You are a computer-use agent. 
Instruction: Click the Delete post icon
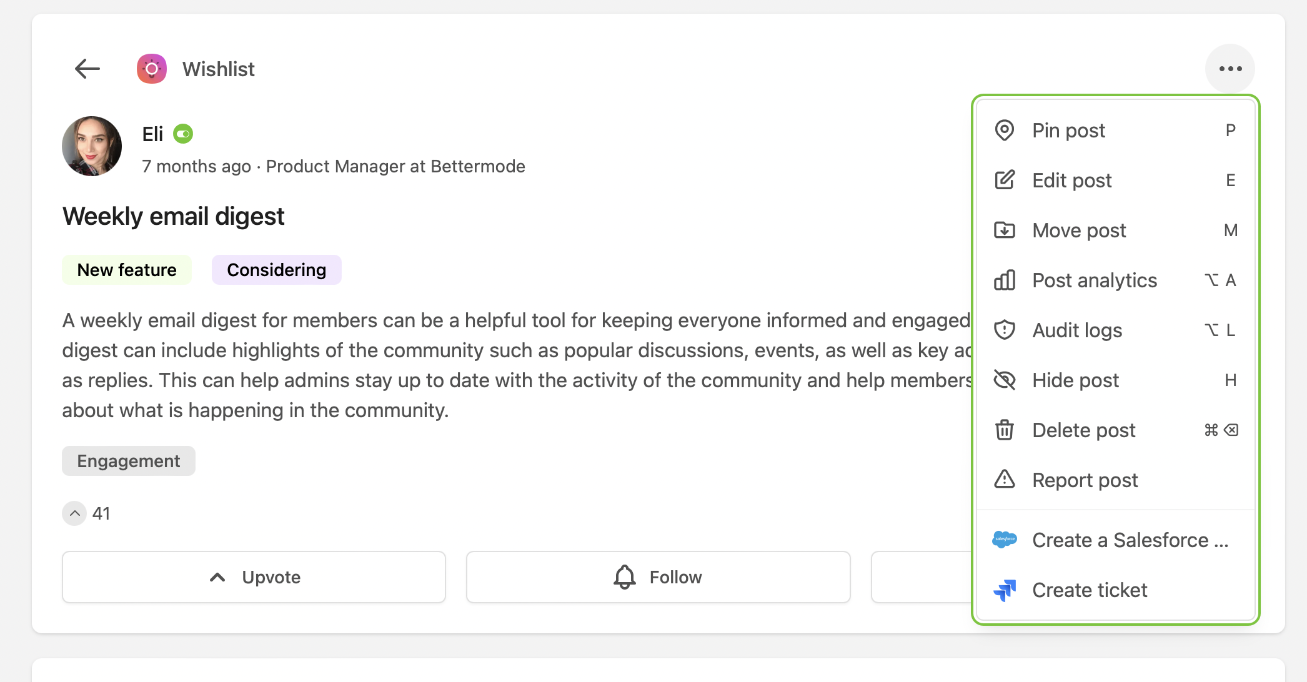(1005, 430)
